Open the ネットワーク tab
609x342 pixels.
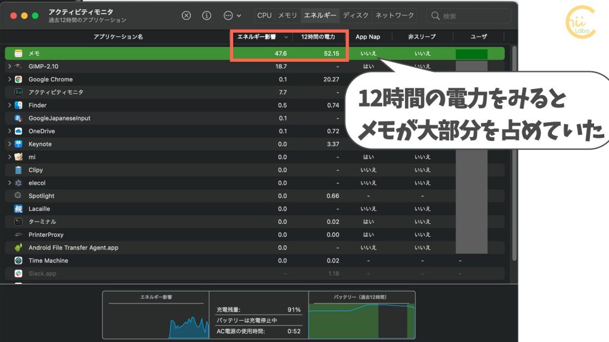point(394,15)
